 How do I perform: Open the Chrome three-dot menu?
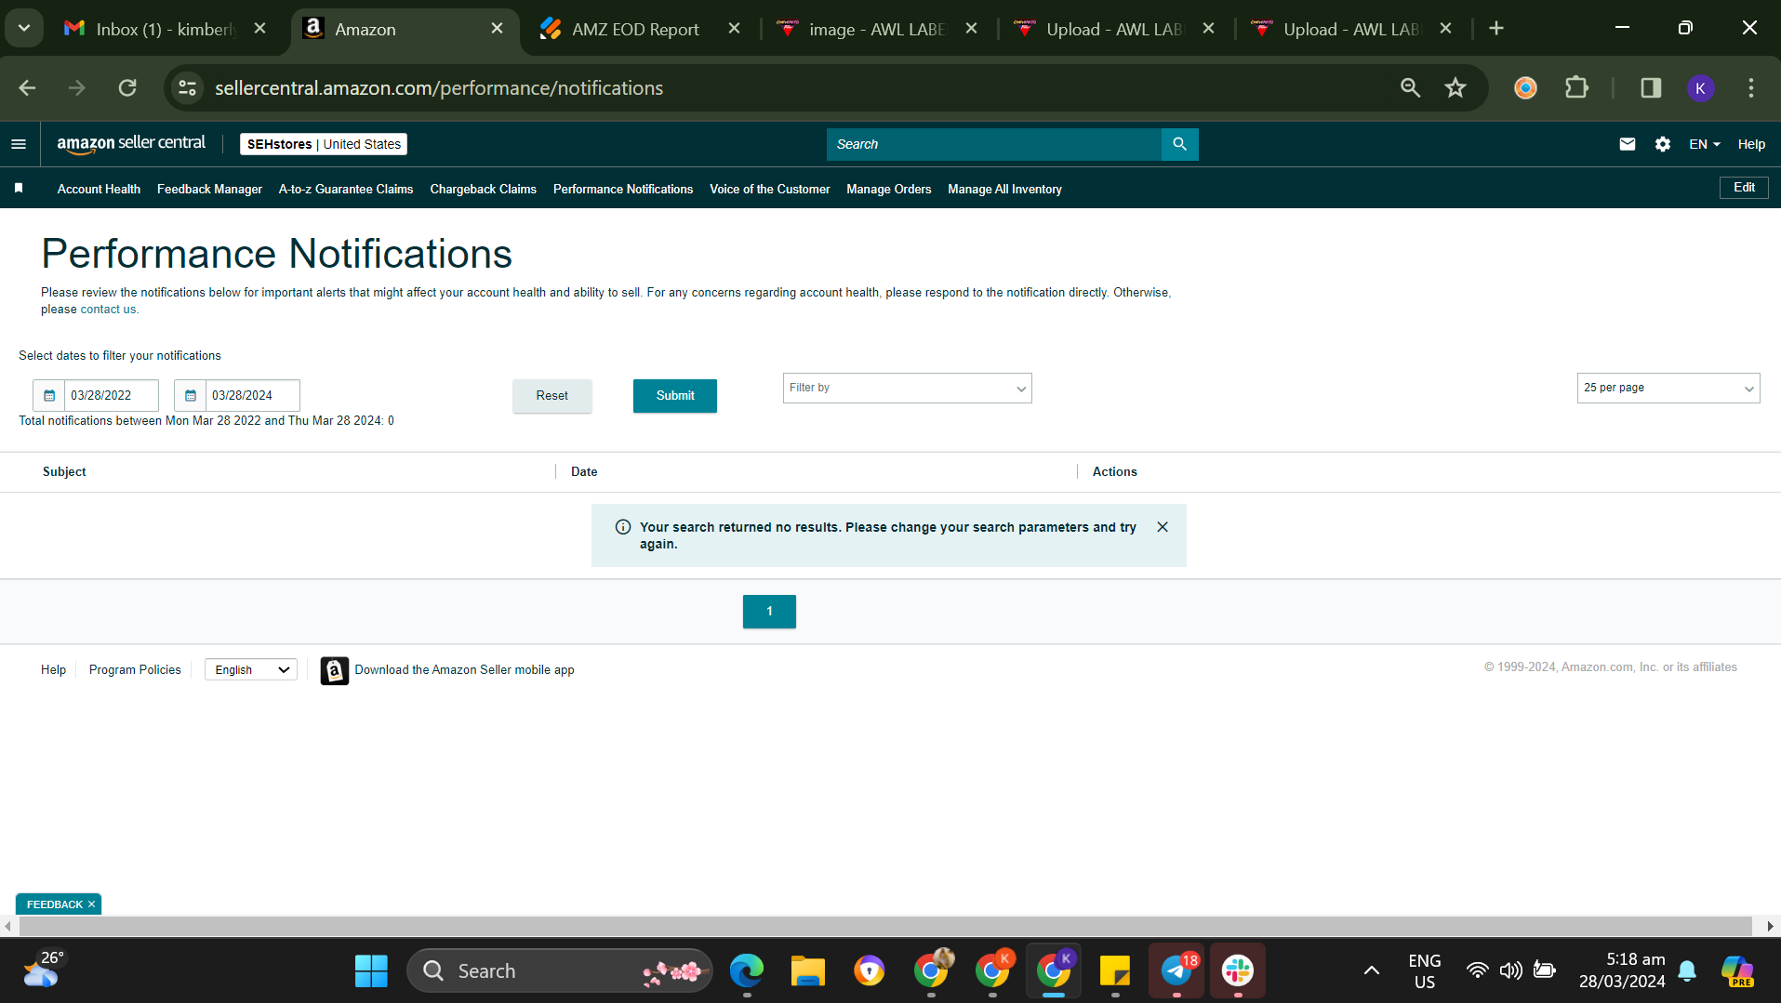pos(1751,87)
